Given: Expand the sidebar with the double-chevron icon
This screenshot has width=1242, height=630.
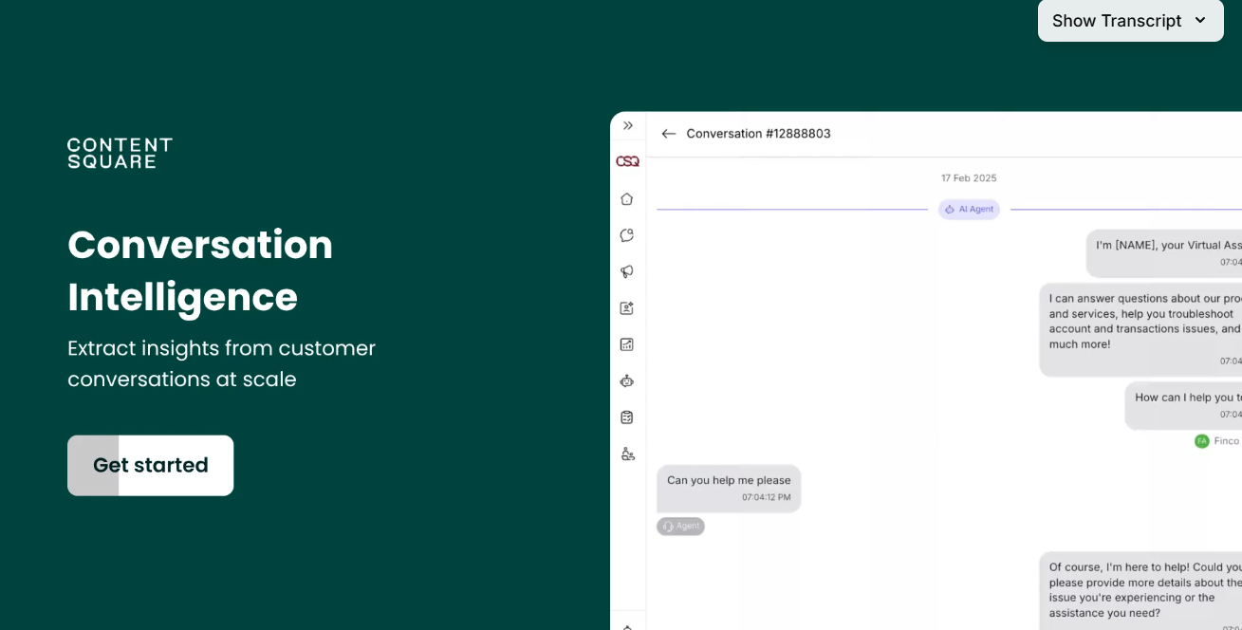Looking at the screenshot, I should coord(628,125).
